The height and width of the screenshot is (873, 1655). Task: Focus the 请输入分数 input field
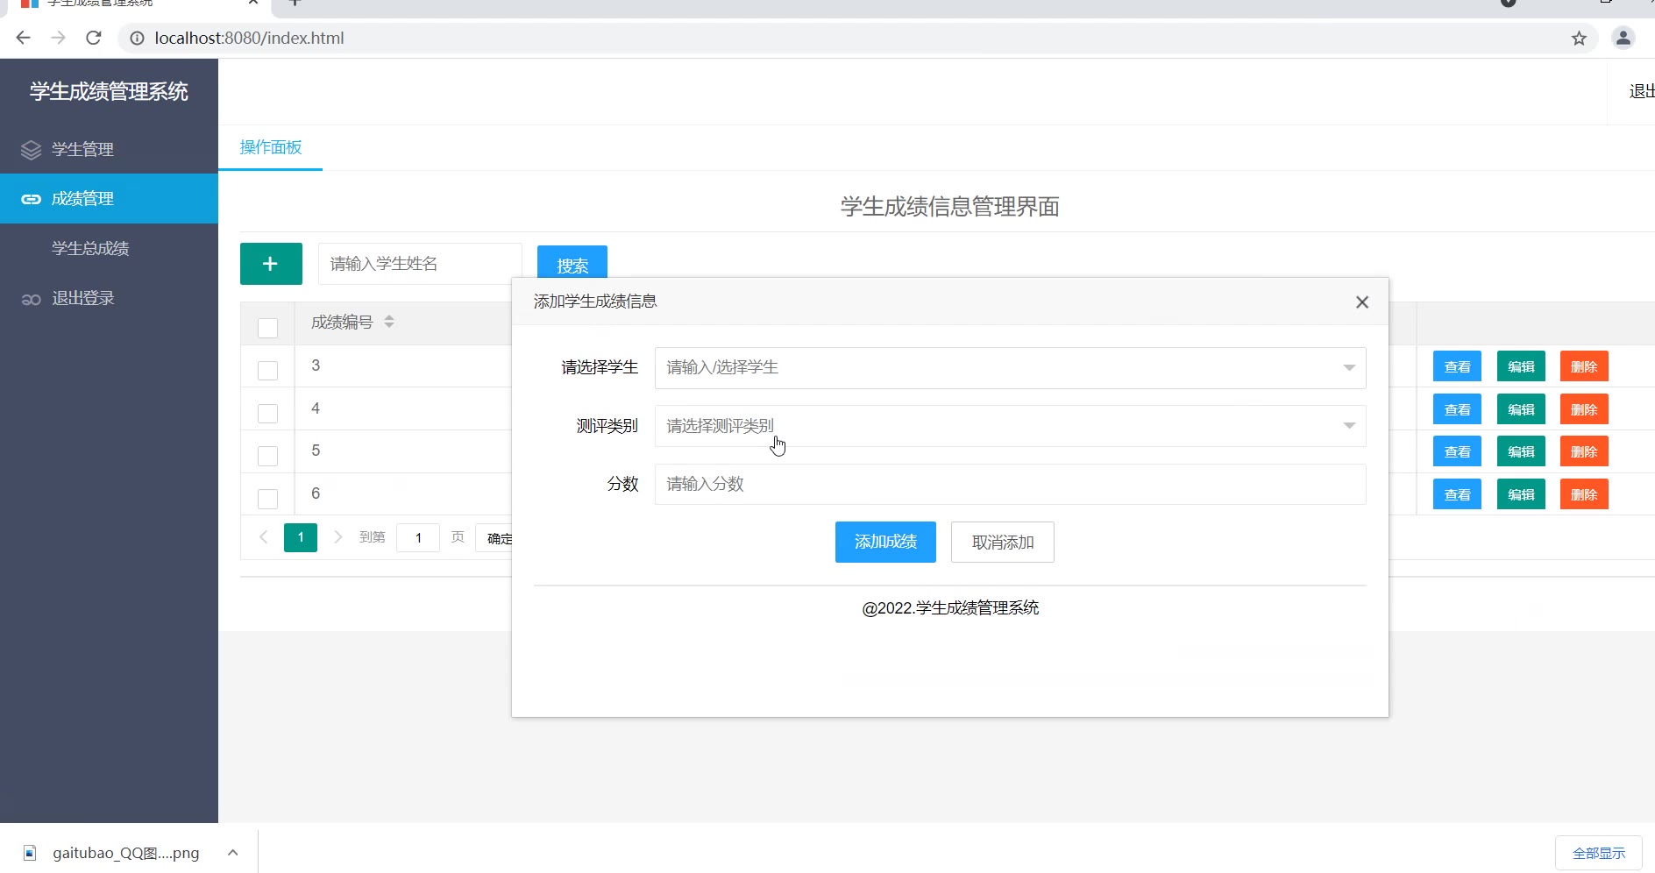click(x=1009, y=484)
